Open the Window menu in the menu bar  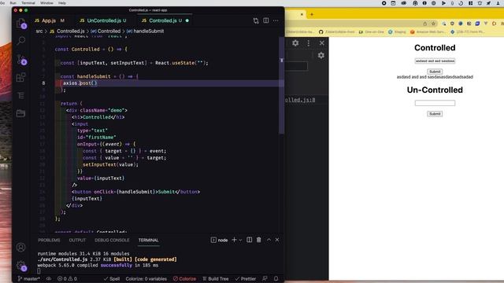tap(46, 3)
